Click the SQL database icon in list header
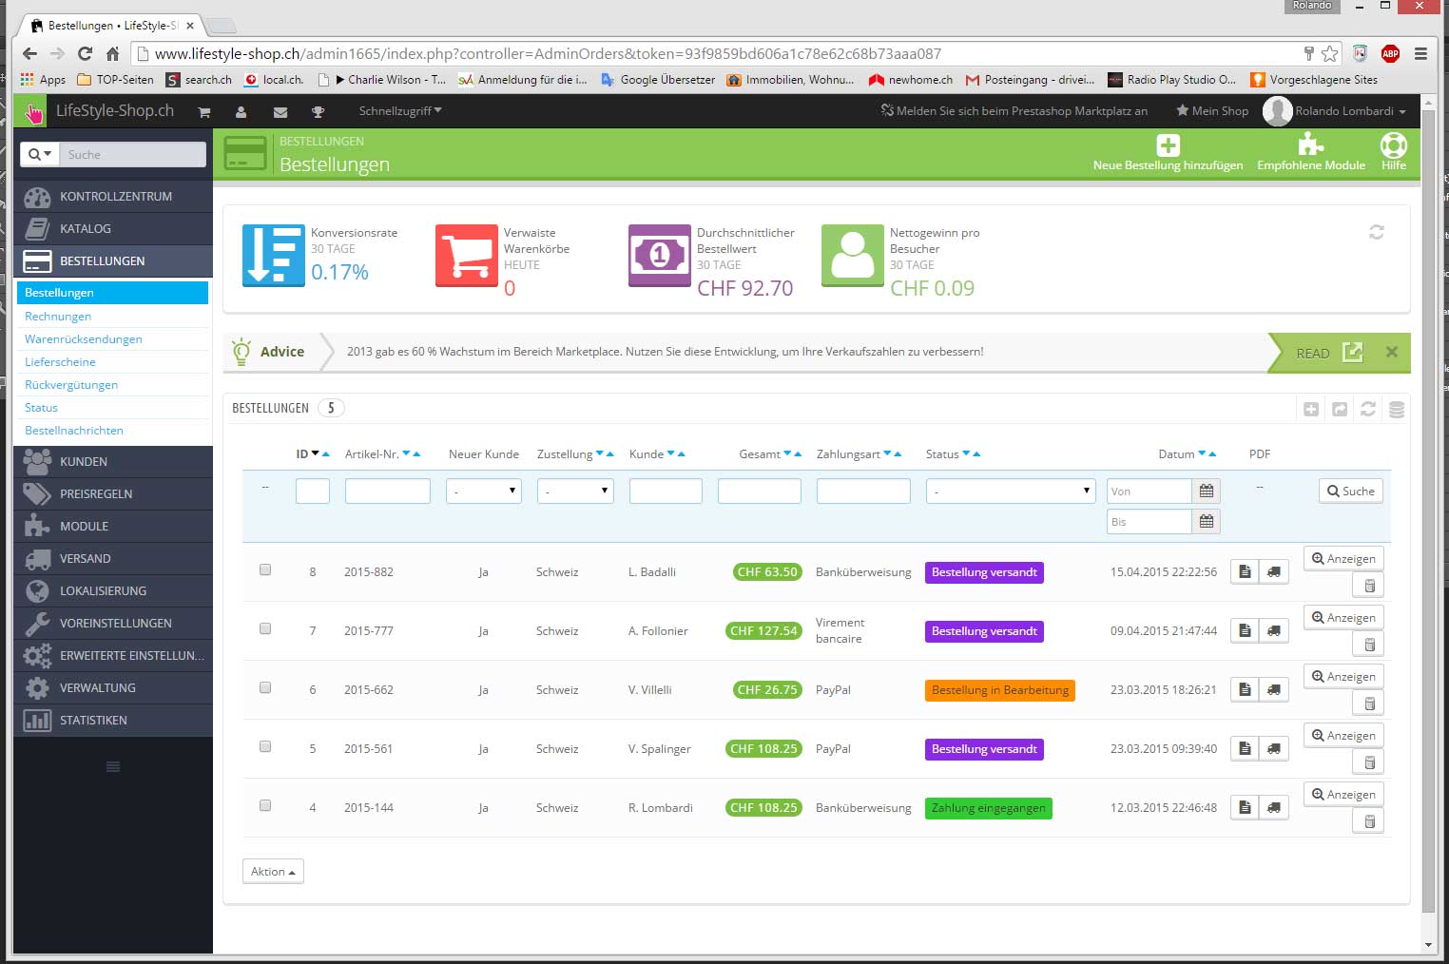This screenshot has width=1449, height=964. point(1397,410)
